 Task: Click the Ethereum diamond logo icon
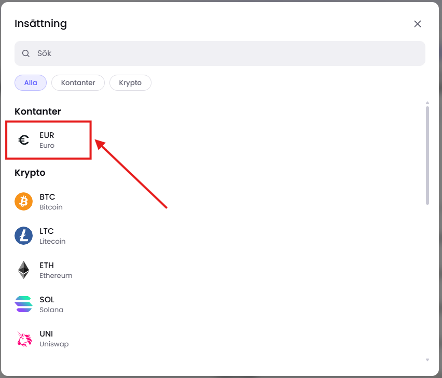coord(24,270)
